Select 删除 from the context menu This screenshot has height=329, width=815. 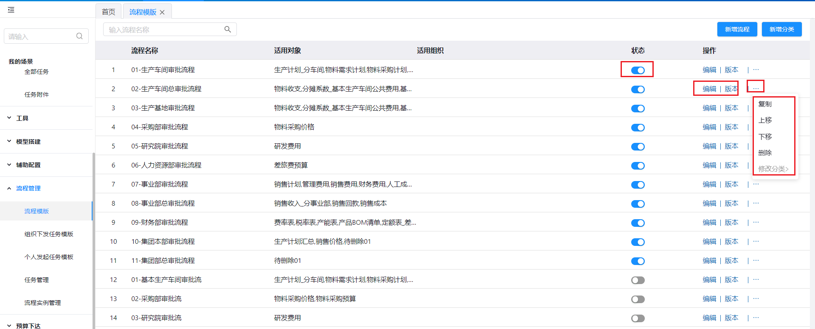pos(765,153)
